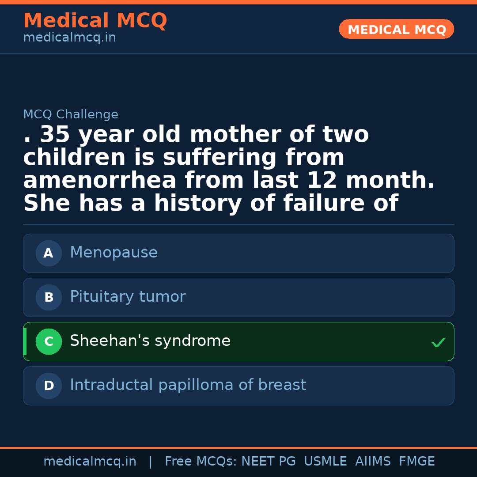This screenshot has width=477, height=477.
Task: Expand the Sheehan's syndrome answer row
Action: 238,341
